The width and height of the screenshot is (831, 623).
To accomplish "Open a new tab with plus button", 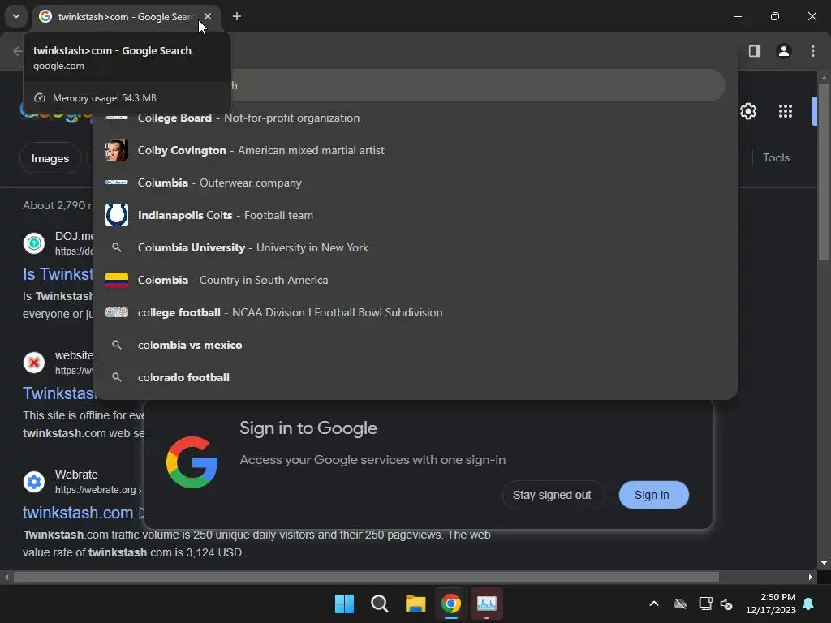I will coord(237,16).
